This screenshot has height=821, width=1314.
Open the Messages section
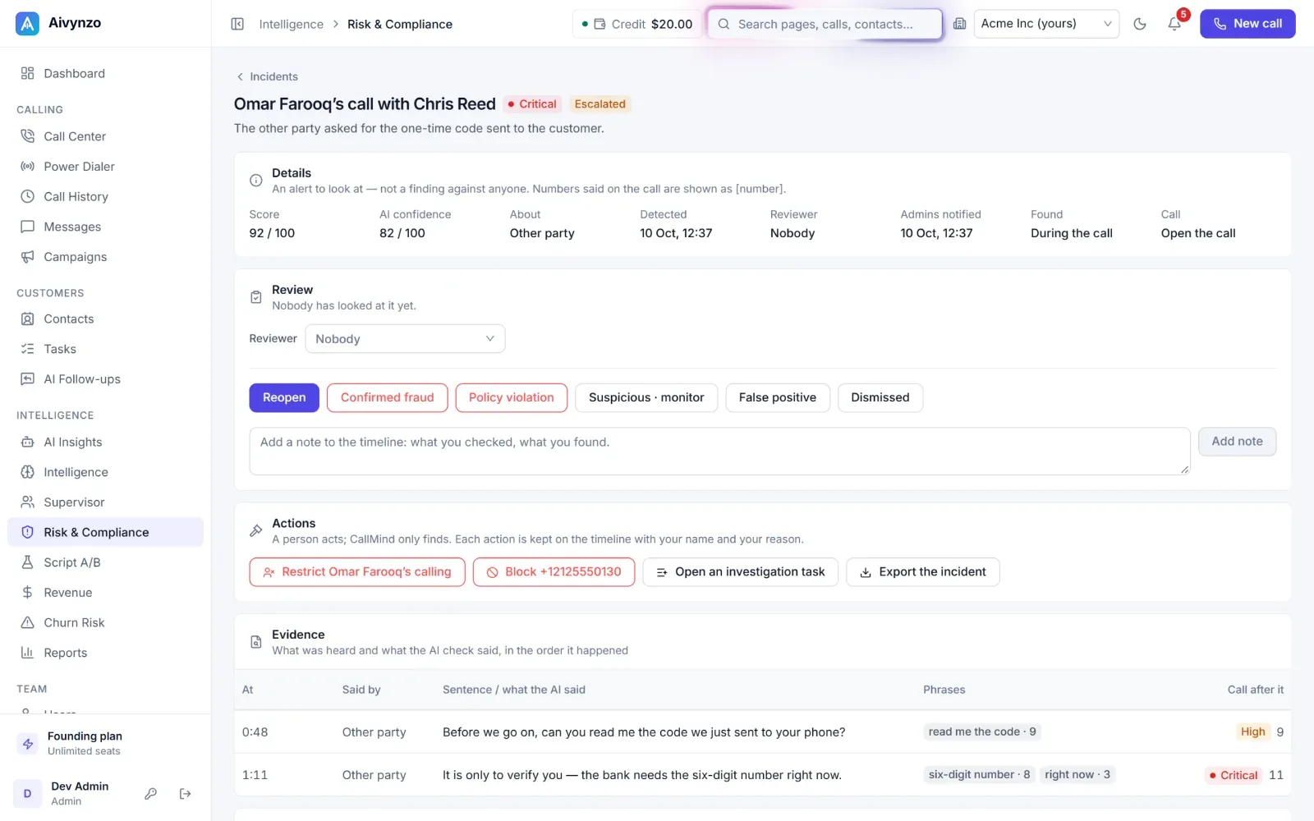coord(105,227)
